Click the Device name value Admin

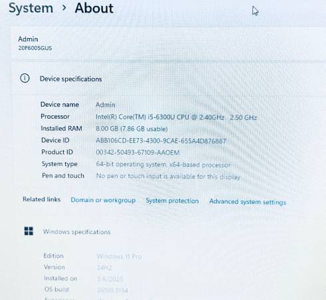[x=105, y=105]
